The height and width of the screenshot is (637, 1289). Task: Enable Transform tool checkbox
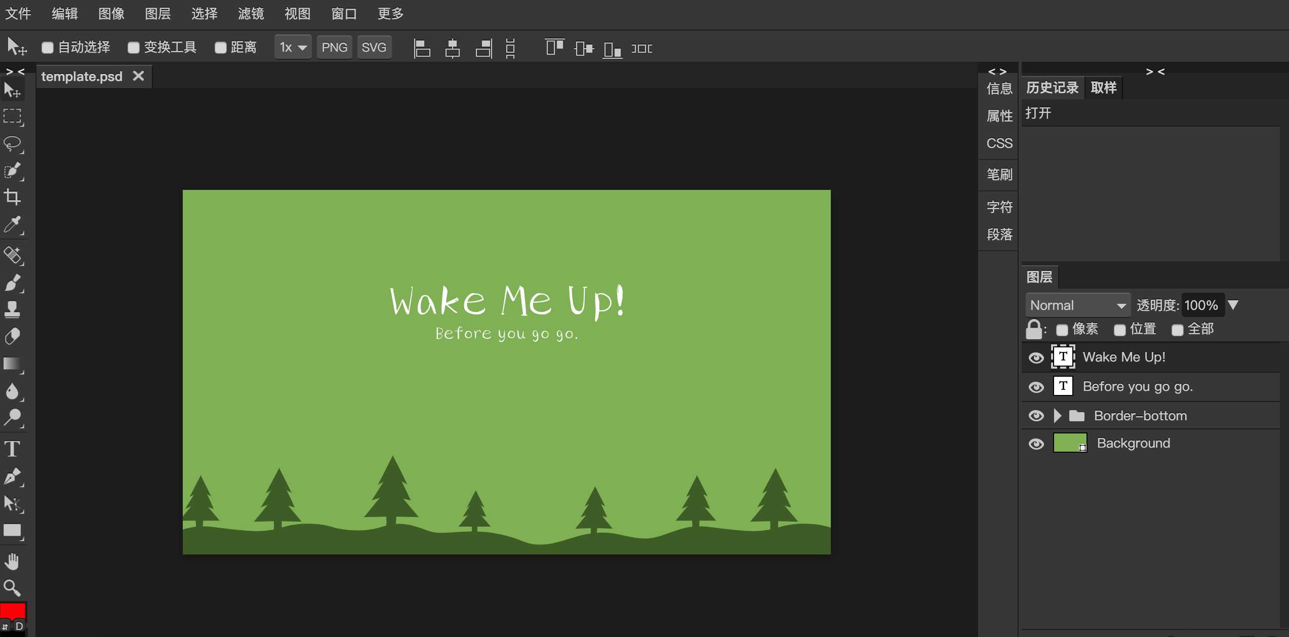pyautogui.click(x=134, y=47)
